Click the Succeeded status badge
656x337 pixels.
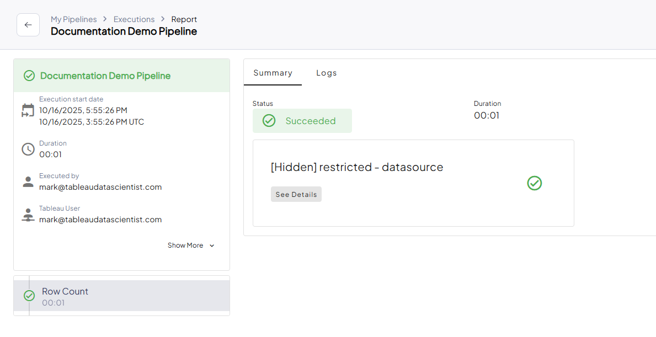(302, 121)
